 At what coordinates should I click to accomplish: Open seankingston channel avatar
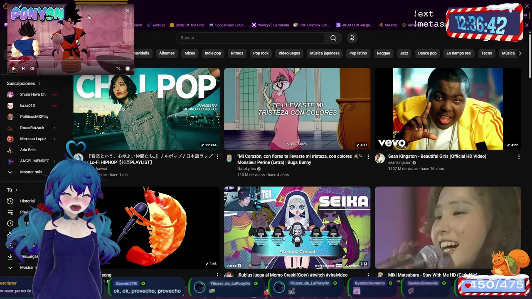[380, 158]
